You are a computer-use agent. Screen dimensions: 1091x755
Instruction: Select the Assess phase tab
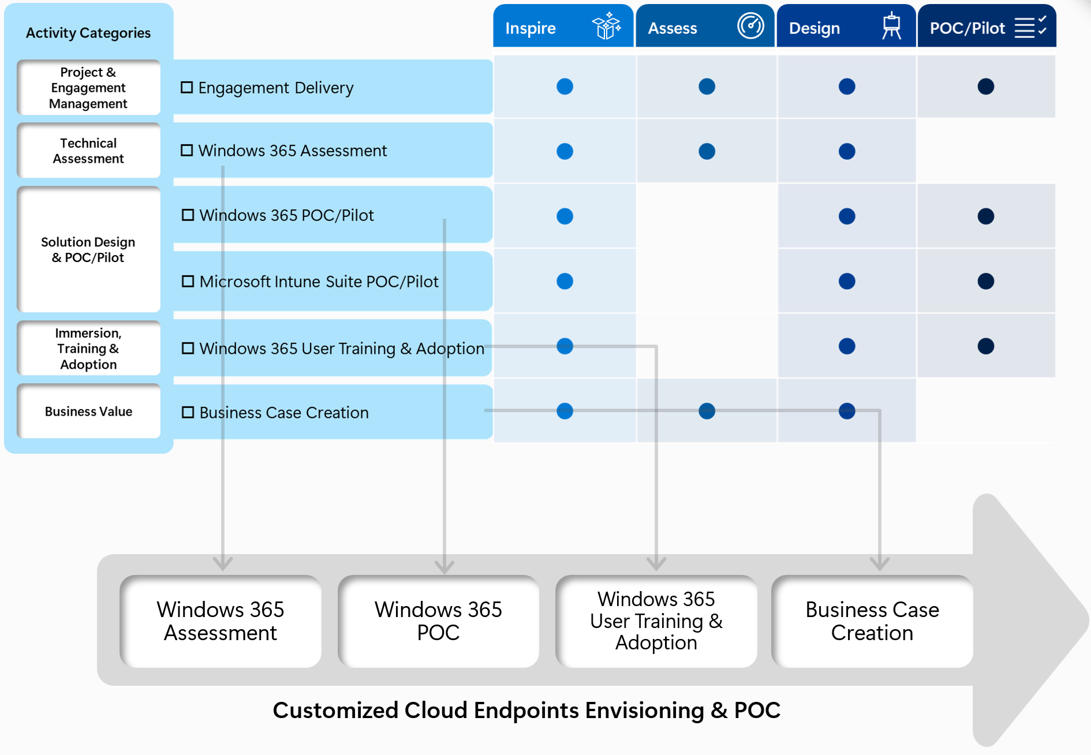click(705, 26)
